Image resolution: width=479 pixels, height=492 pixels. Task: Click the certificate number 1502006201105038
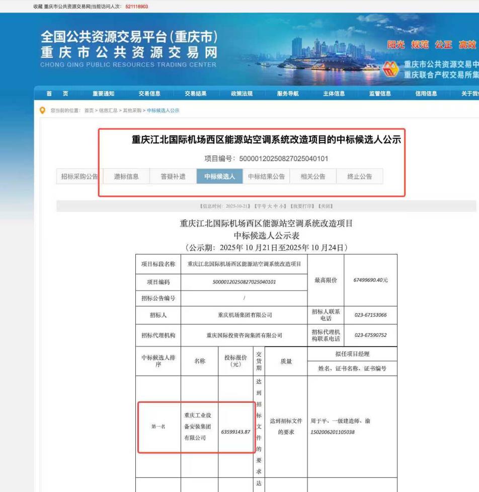tap(333, 432)
